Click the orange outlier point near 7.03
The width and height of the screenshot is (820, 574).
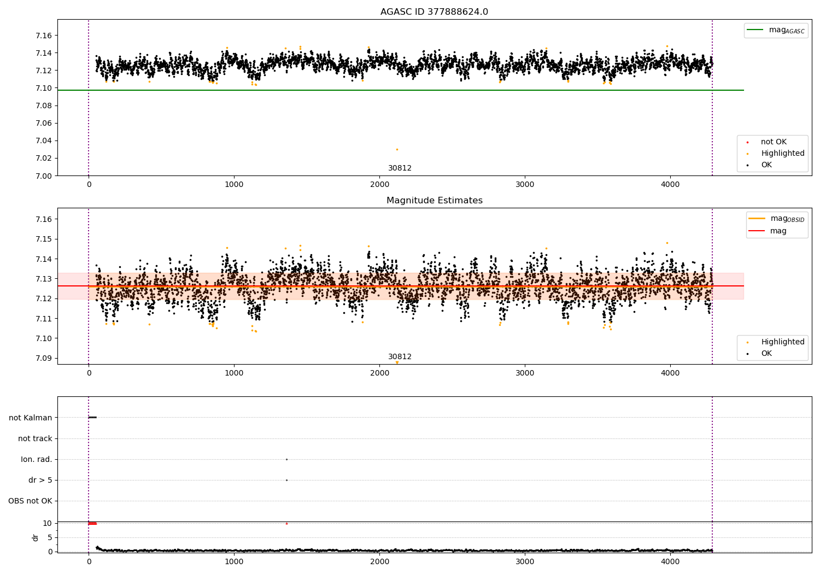click(397, 149)
